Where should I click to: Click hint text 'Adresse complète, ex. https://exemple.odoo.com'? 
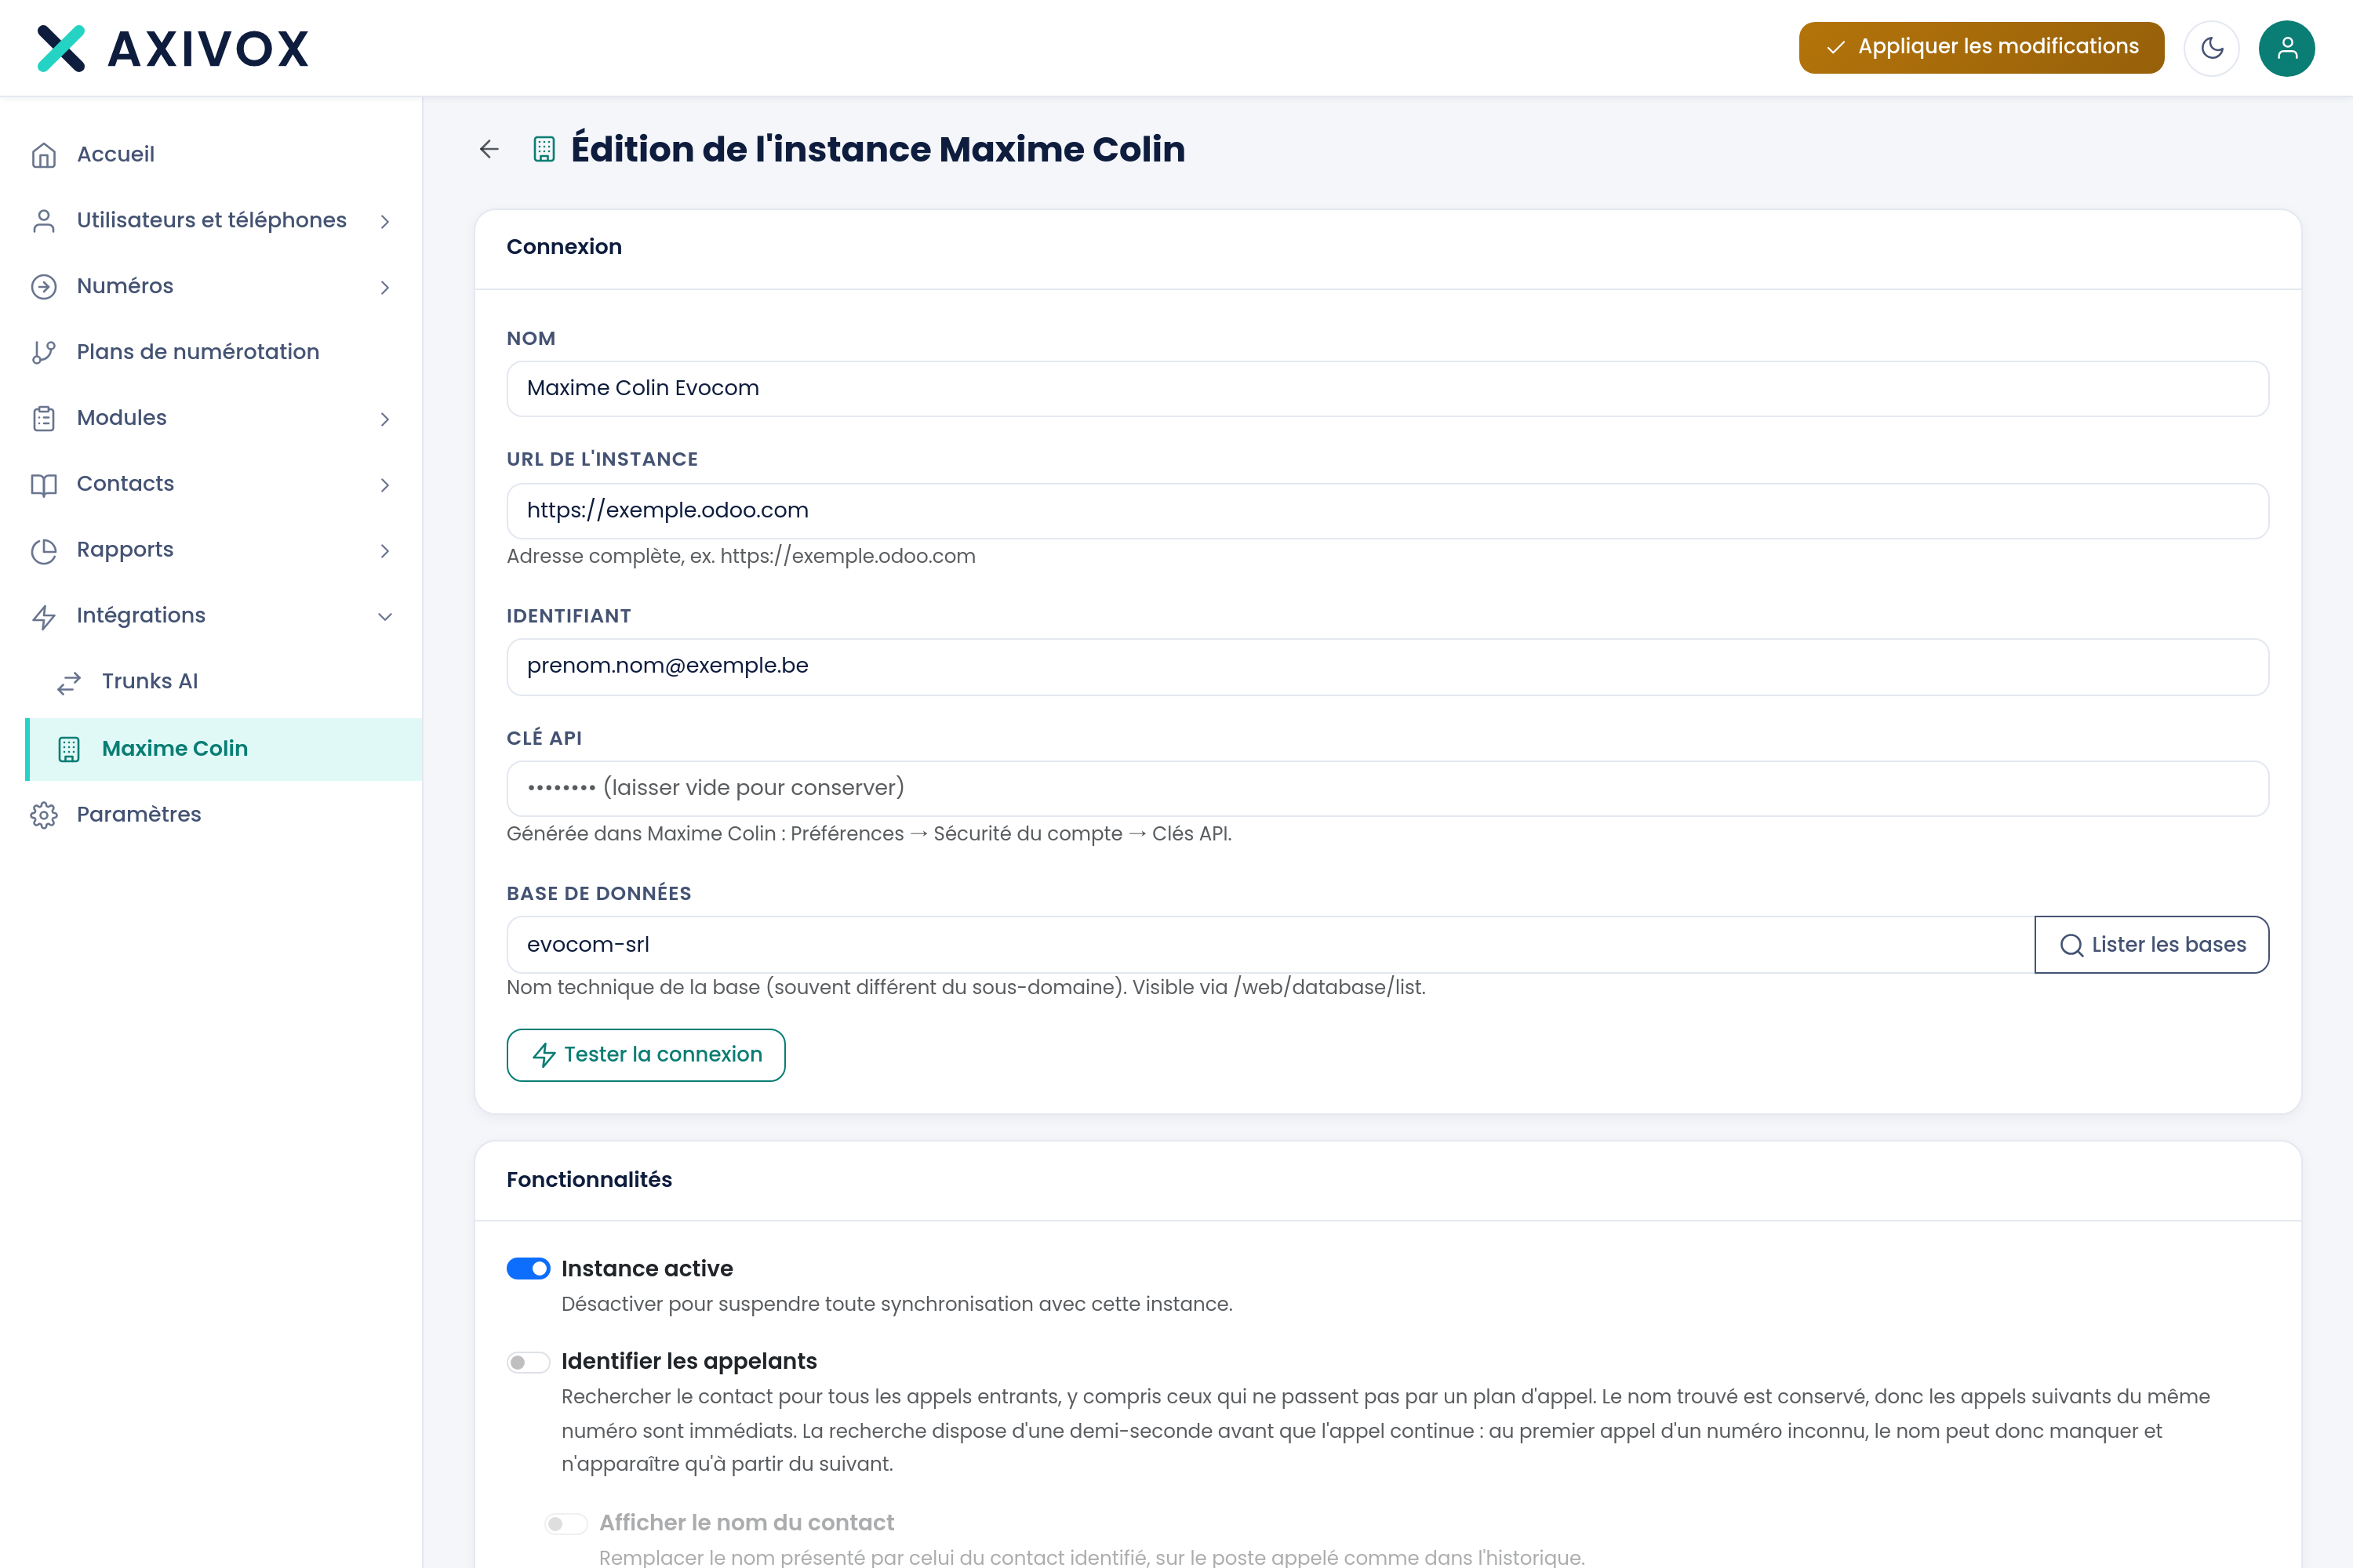click(x=740, y=556)
